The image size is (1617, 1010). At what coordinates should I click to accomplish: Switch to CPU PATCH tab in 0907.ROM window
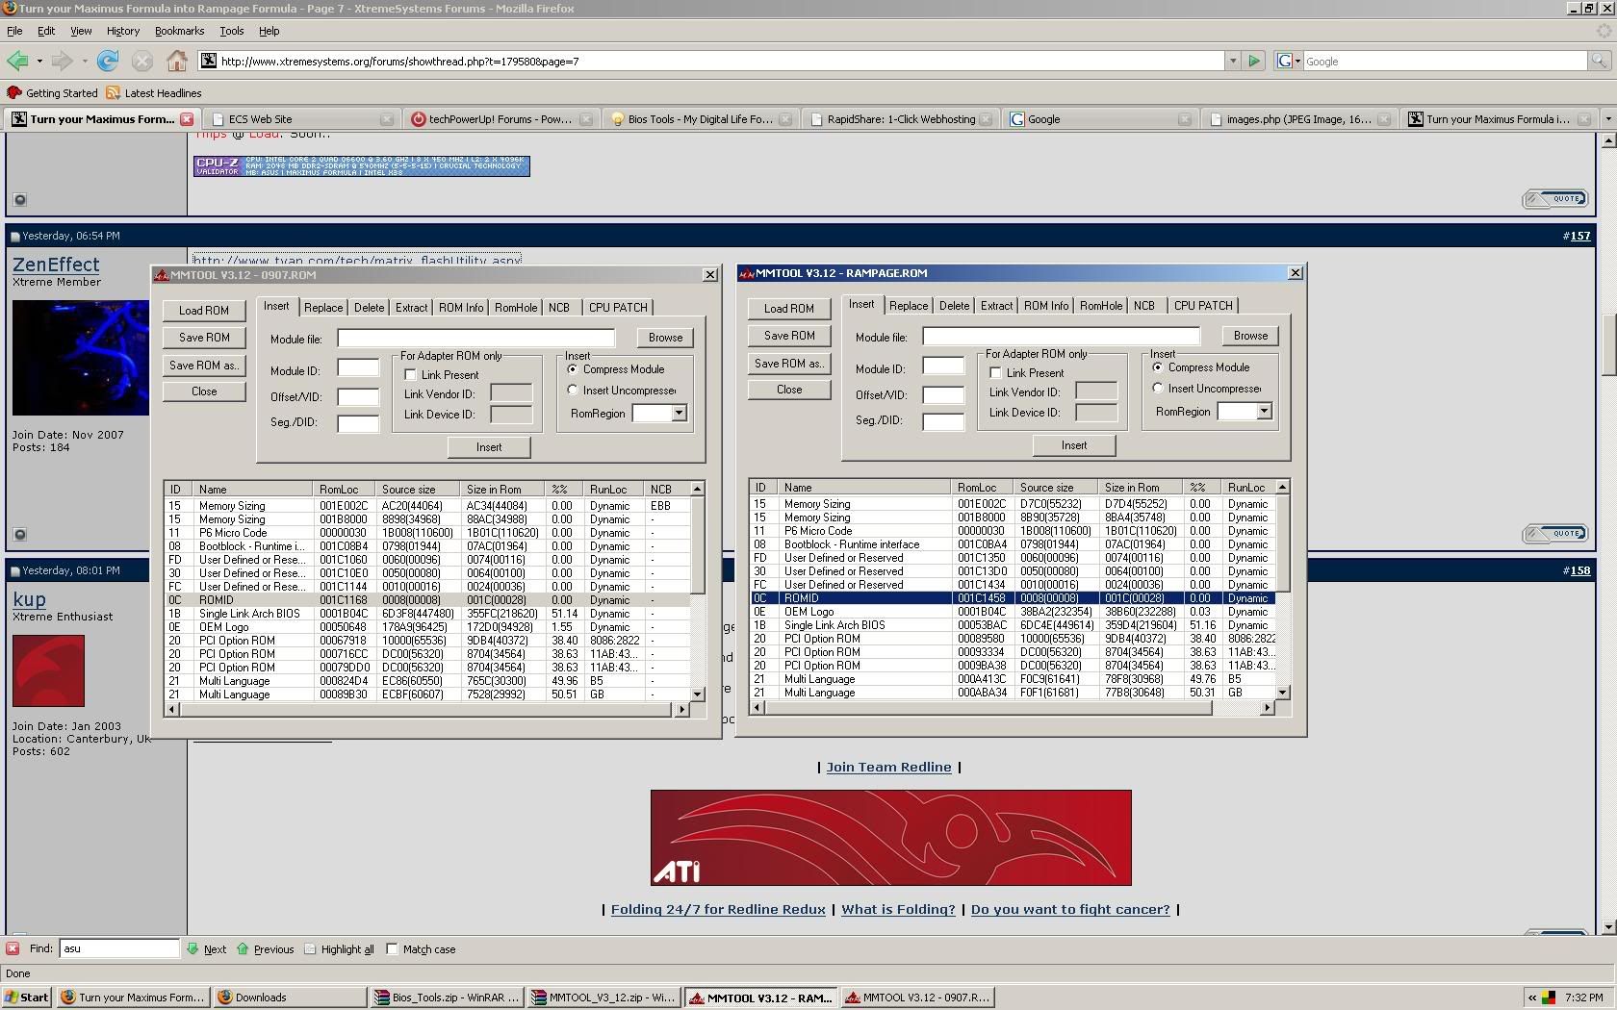(618, 308)
